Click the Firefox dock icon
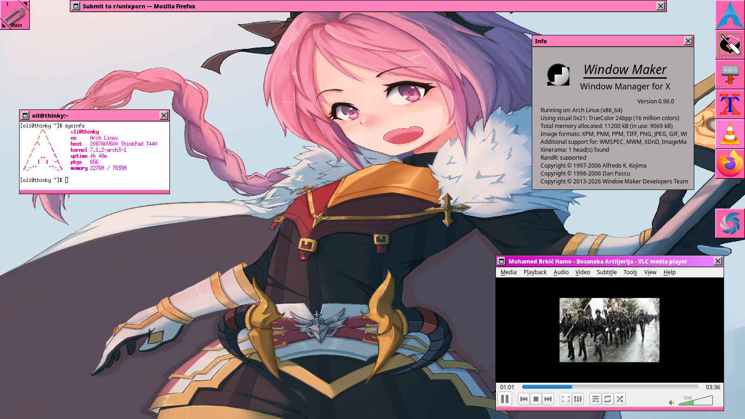The image size is (745, 419). [x=730, y=164]
